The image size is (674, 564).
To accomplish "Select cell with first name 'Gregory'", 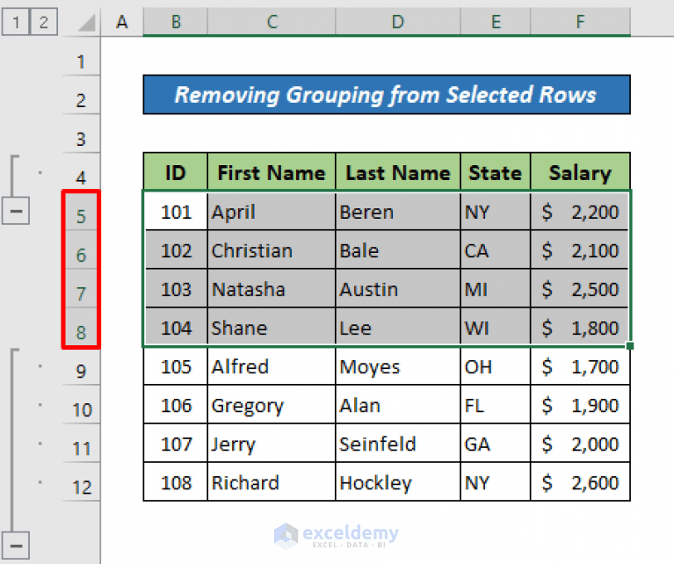I will point(272,404).
